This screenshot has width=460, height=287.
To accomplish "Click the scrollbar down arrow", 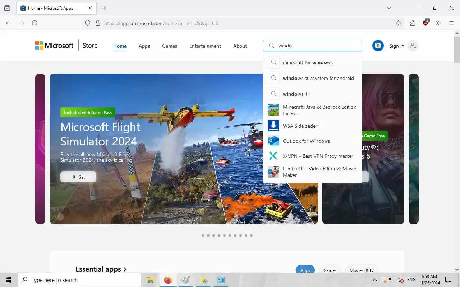I will coord(457,269).
